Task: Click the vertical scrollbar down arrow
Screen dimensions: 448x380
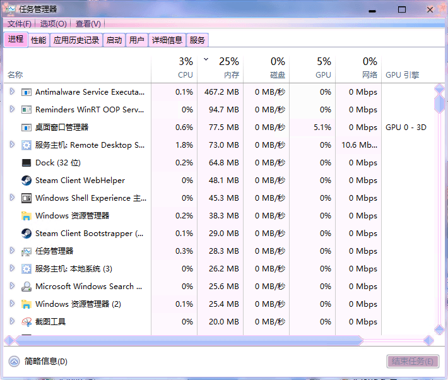Action: [x=439, y=330]
